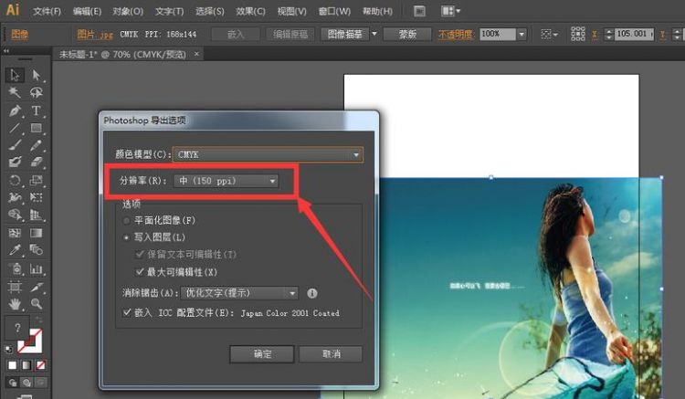Select the Mesh tool
The image size is (685, 399).
15,233
